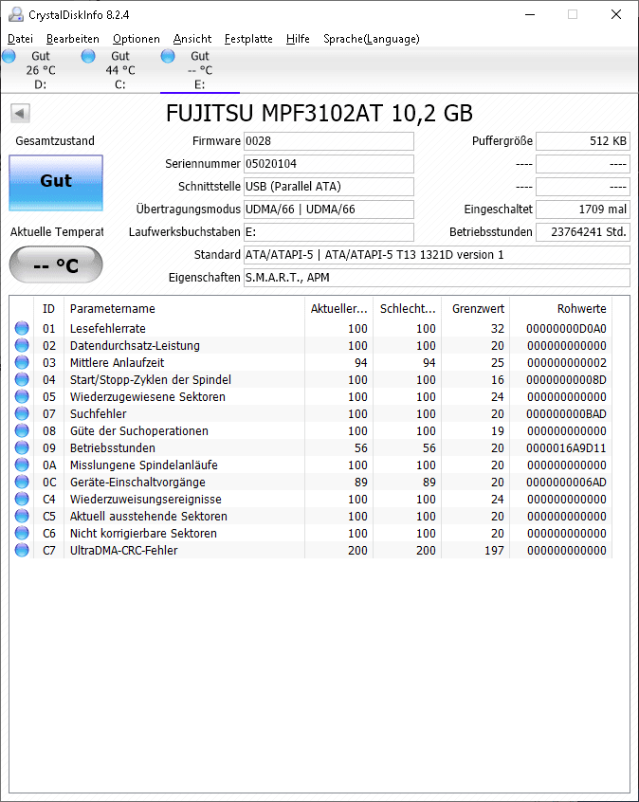This screenshot has width=639, height=802.
Task: Click the Übertragungsmodus field UDMA/66
Action: [328, 210]
